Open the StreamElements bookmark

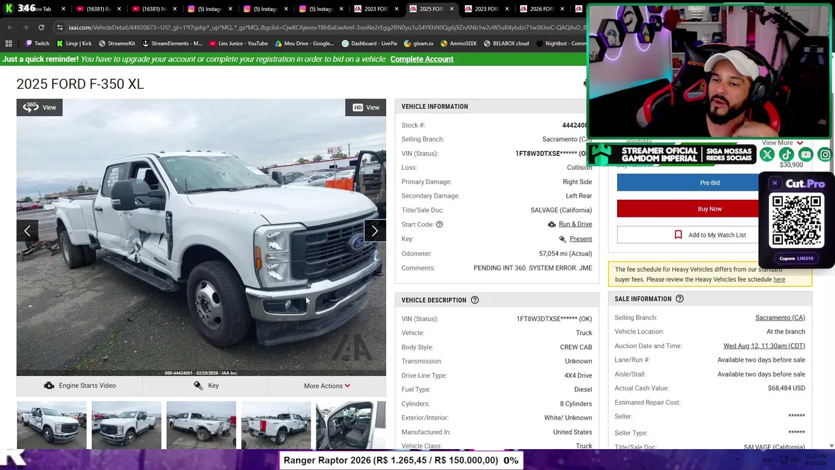pos(172,44)
